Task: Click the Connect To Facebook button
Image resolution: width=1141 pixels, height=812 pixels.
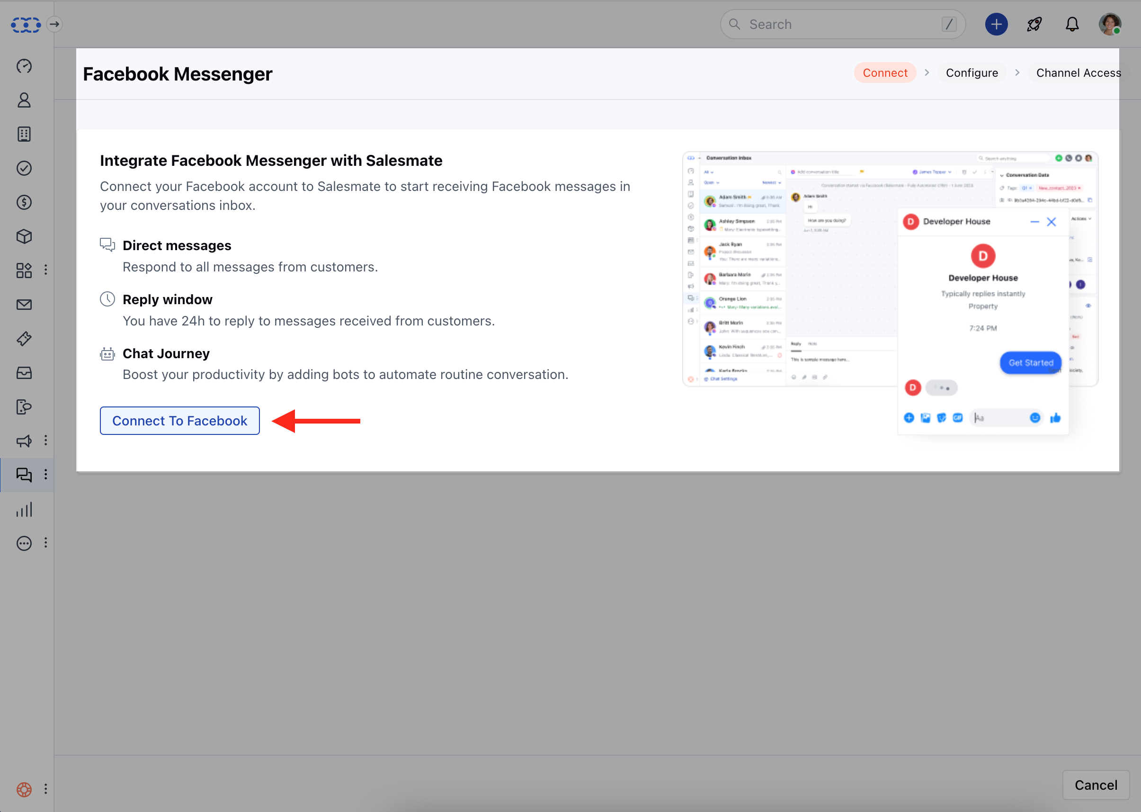Action: (x=180, y=421)
